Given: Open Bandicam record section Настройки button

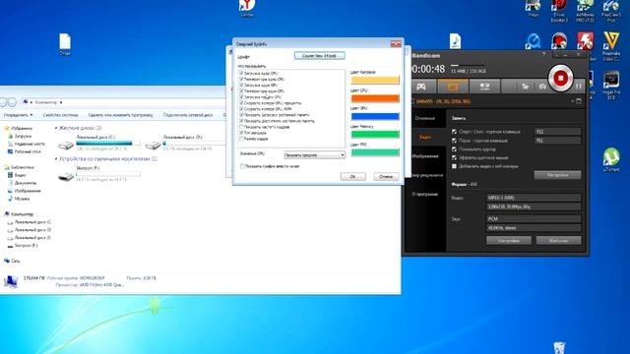Looking at the screenshot, I should pyautogui.click(x=557, y=175).
